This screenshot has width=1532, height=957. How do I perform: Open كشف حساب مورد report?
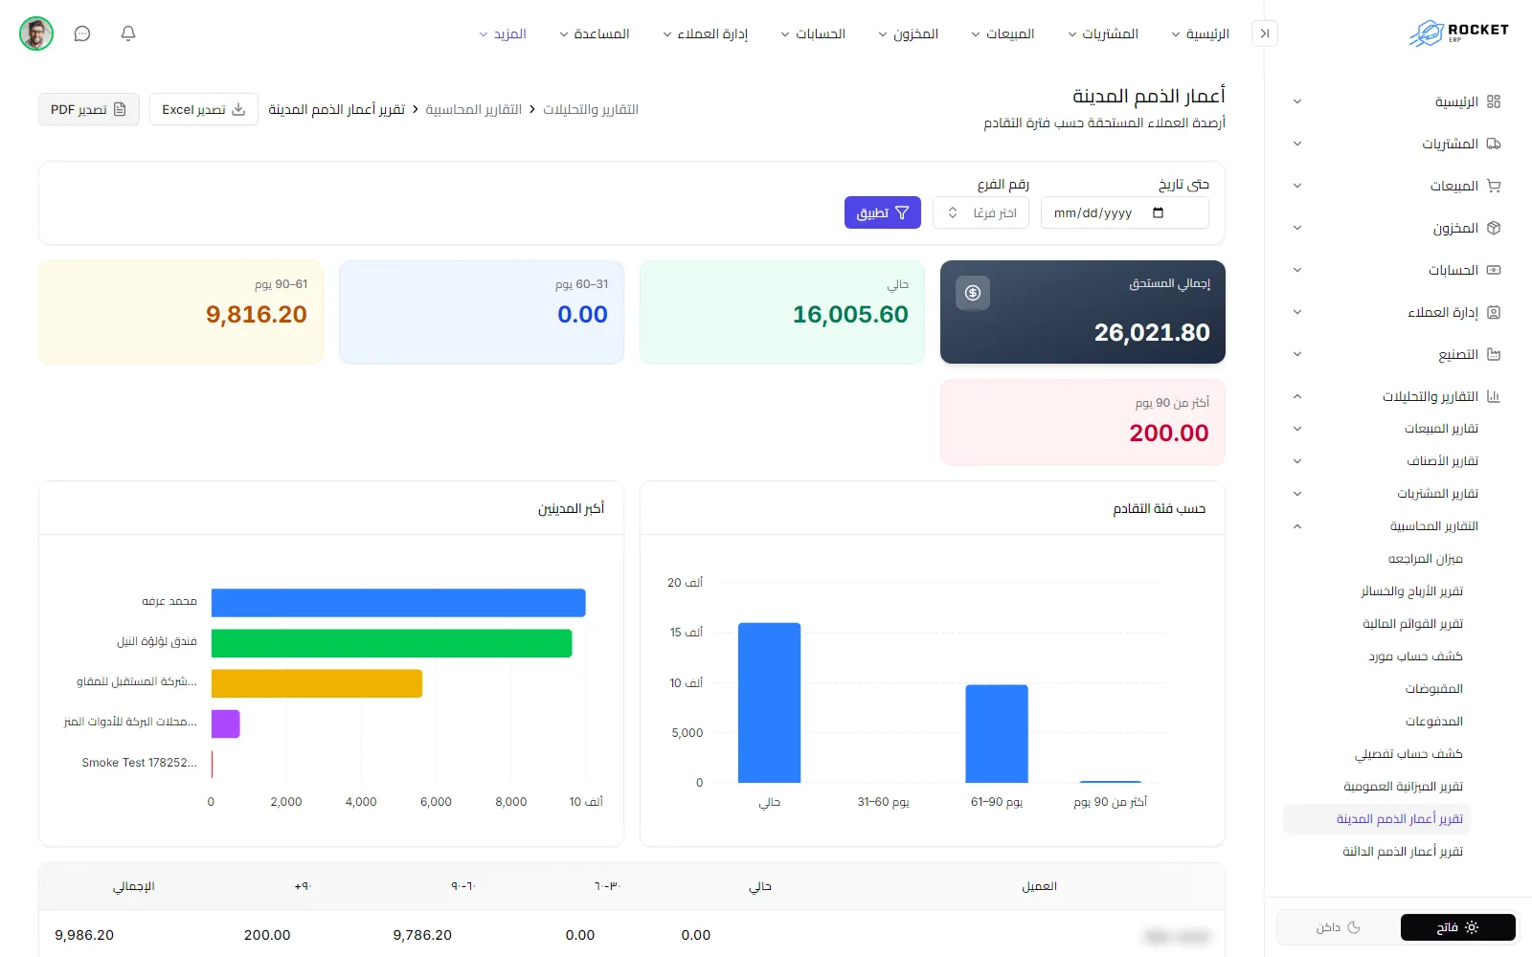pos(1416,657)
